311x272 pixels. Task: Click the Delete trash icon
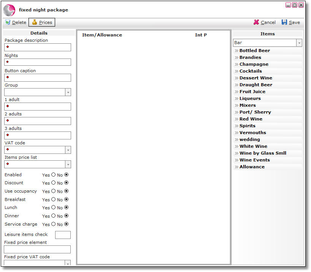[x=8, y=22]
